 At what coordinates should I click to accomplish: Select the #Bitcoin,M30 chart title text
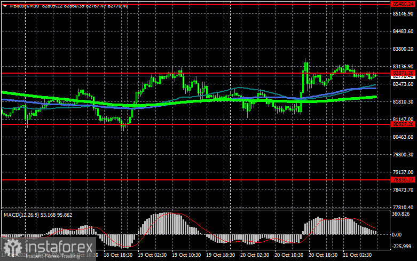pos(24,6)
